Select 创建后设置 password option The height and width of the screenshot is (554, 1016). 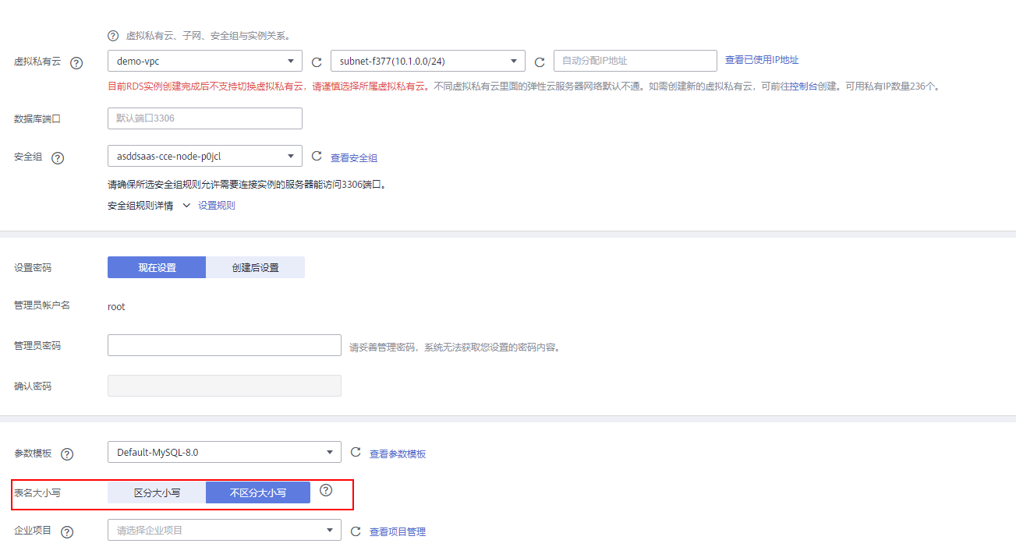[255, 267]
